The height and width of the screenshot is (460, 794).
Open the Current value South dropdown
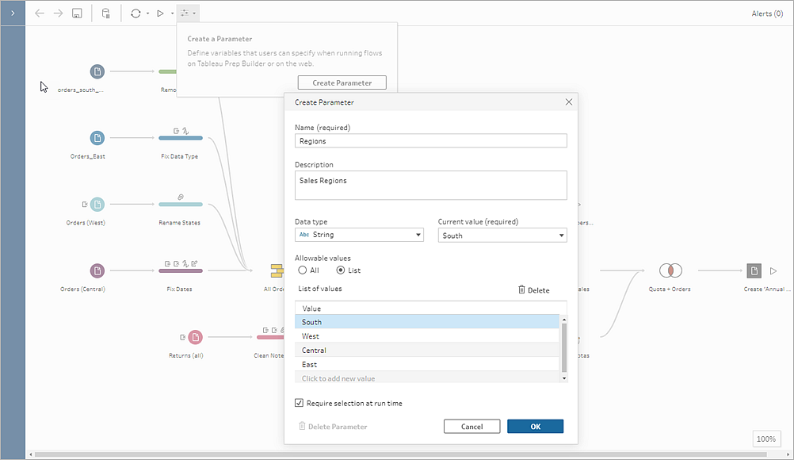(x=502, y=235)
